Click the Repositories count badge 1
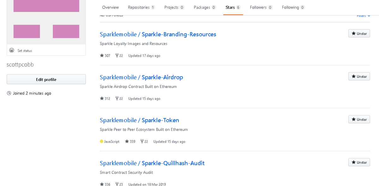 [153, 8]
